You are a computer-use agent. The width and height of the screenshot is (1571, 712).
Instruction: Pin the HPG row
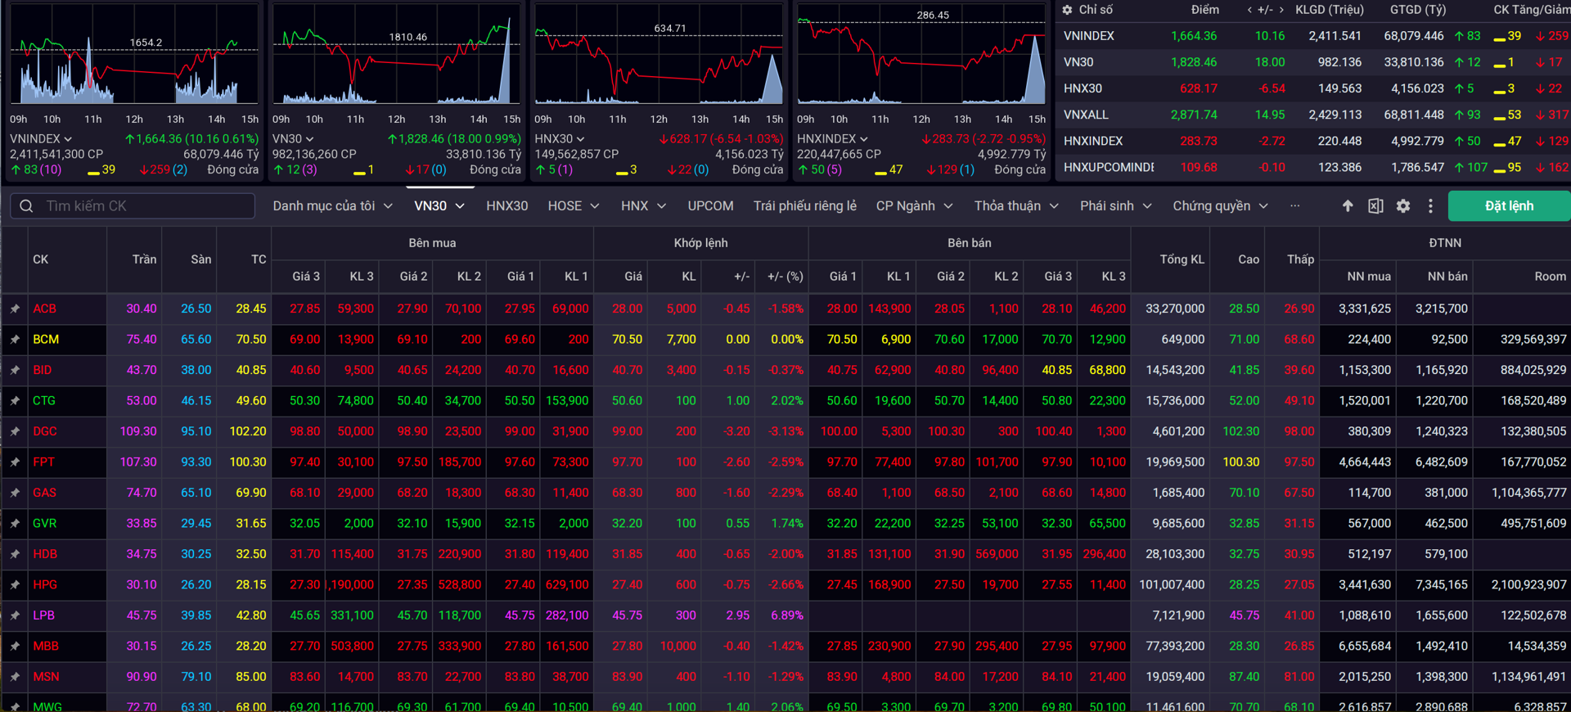(x=15, y=585)
